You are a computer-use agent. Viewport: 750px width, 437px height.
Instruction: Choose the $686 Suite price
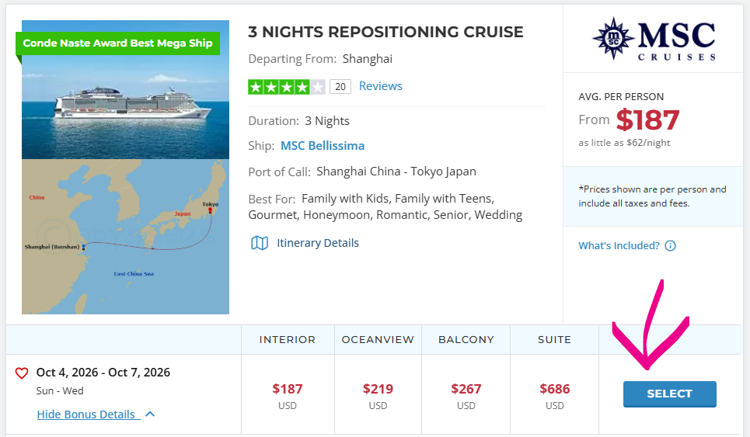pos(555,389)
